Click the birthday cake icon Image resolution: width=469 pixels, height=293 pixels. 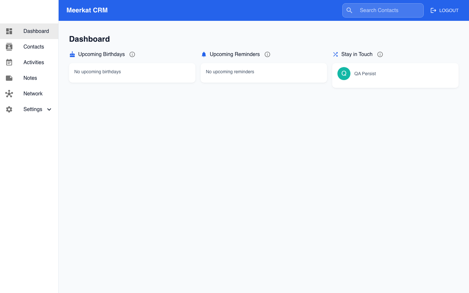(72, 54)
